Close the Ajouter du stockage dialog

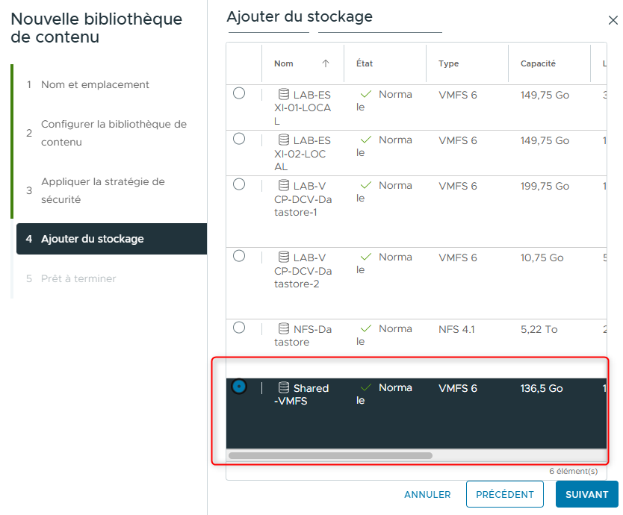[x=613, y=21]
